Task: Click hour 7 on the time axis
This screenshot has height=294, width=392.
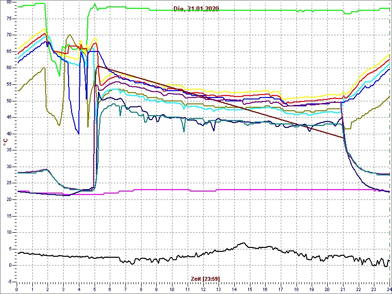Action: click(125, 289)
